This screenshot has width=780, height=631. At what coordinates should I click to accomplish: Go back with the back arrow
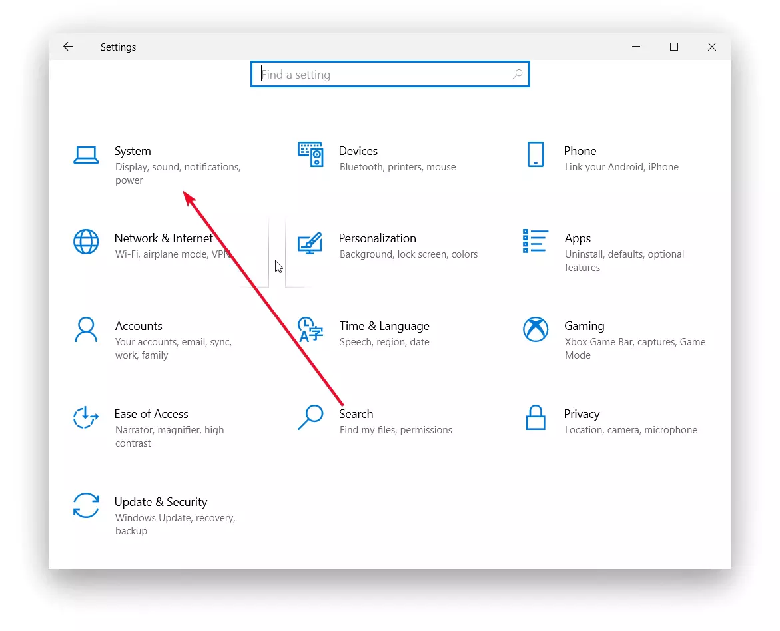pos(68,47)
